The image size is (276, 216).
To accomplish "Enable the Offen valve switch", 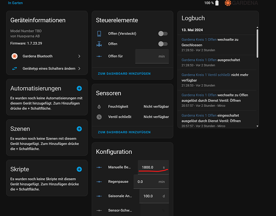I will 162,44.
